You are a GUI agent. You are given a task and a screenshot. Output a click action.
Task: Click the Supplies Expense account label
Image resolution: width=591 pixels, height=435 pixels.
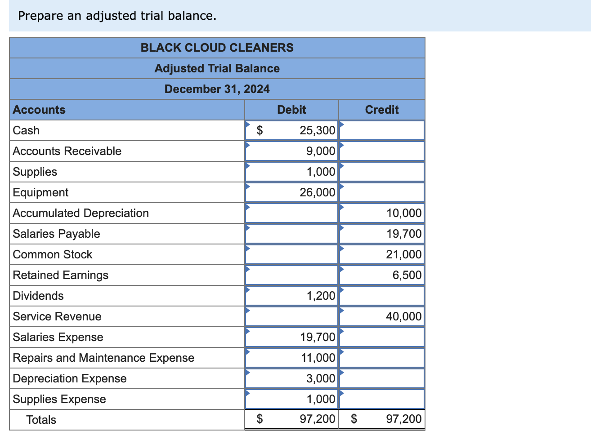(59, 399)
